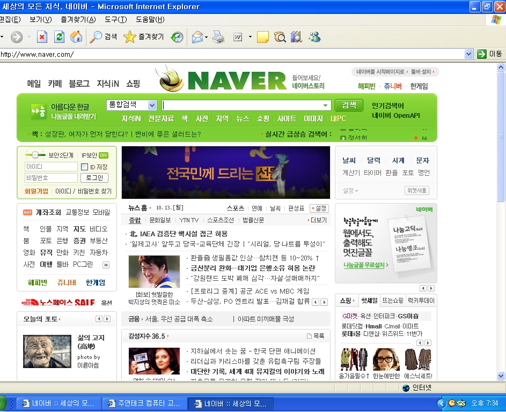
Task: Open the address bar dropdown
Action: 468,54
